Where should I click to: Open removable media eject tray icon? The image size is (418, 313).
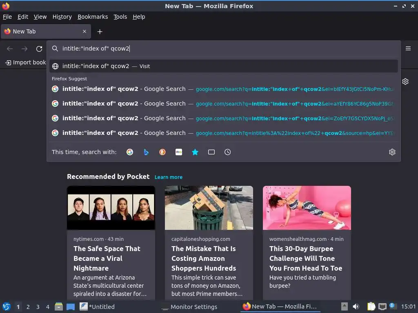pyautogui.click(x=345, y=306)
